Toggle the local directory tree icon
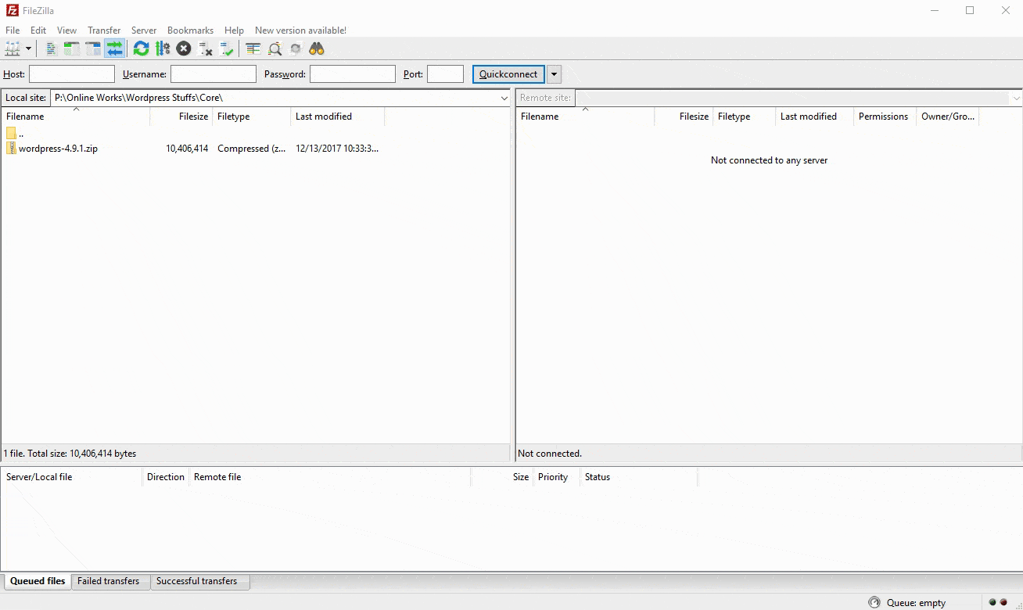This screenshot has height=610, width=1023. (72, 48)
